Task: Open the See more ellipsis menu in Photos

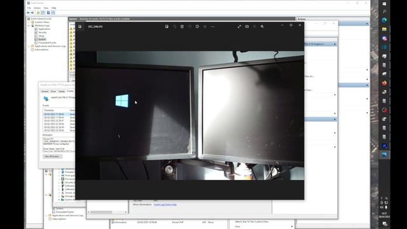Action: 212,27
